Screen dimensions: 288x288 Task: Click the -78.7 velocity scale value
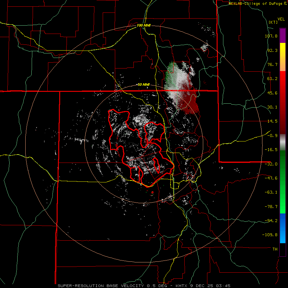[271, 207]
